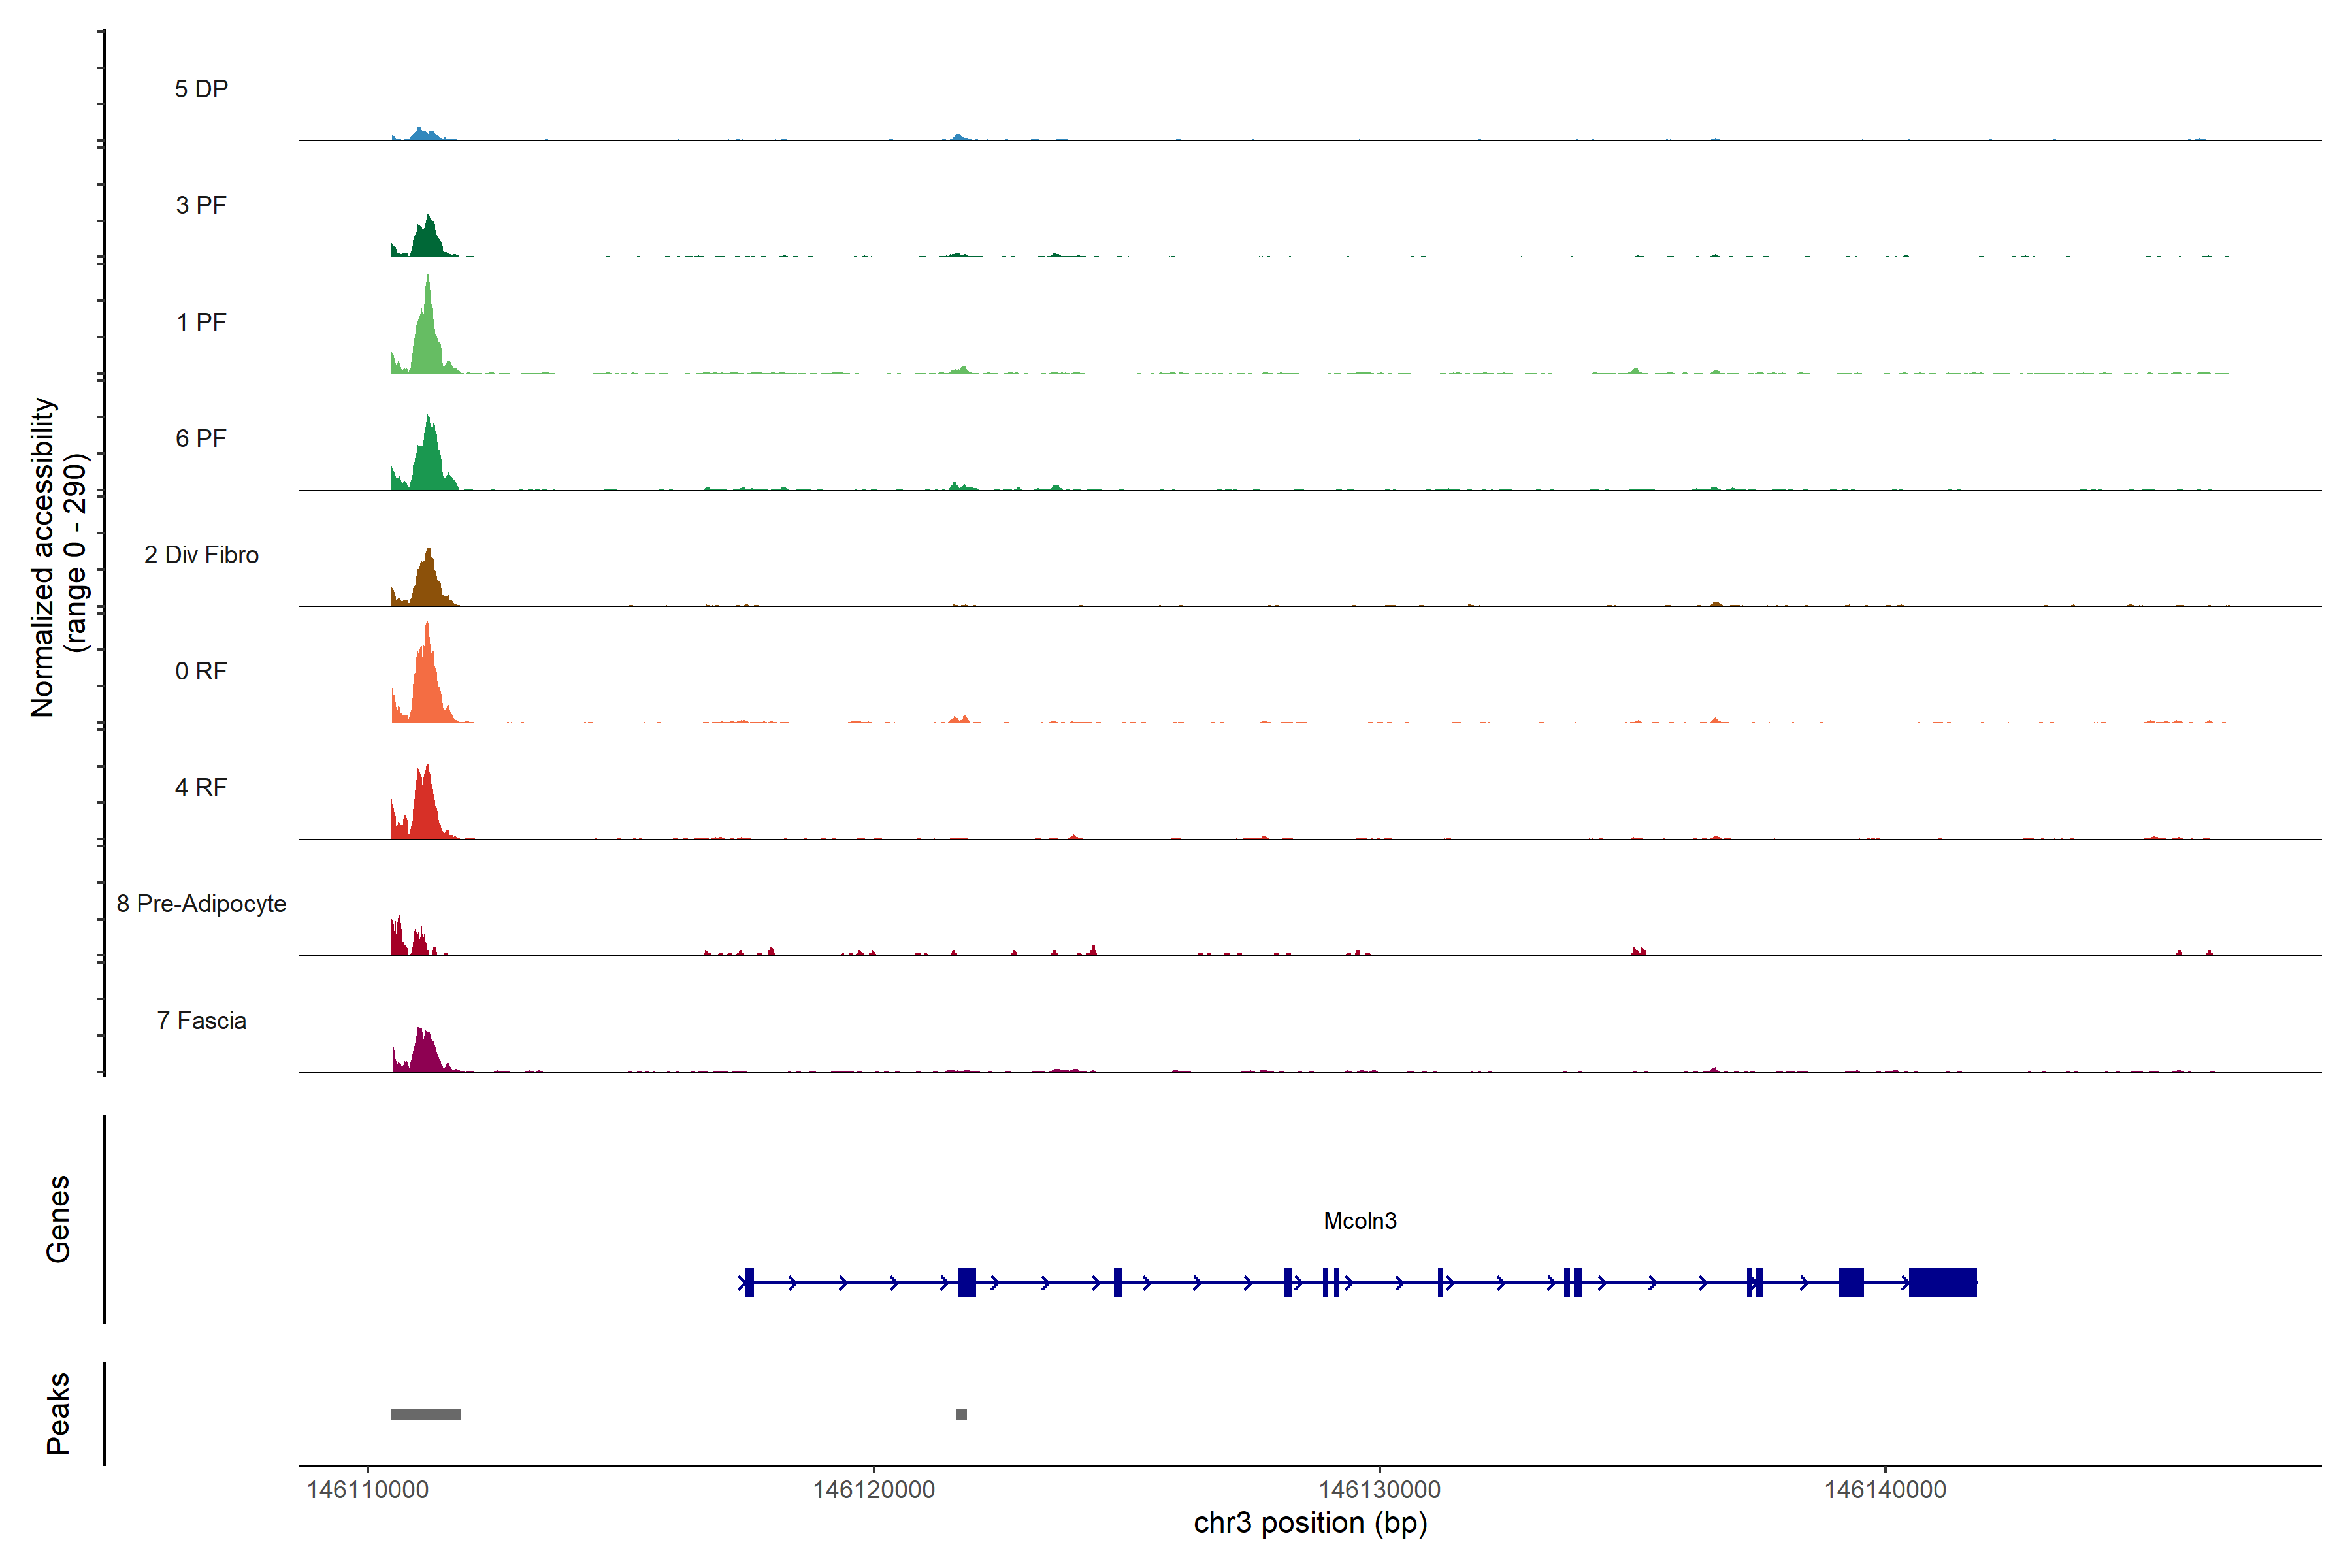Click the 4 RF track label
This screenshot has width=2352, height=1568.
pos(201,787)
